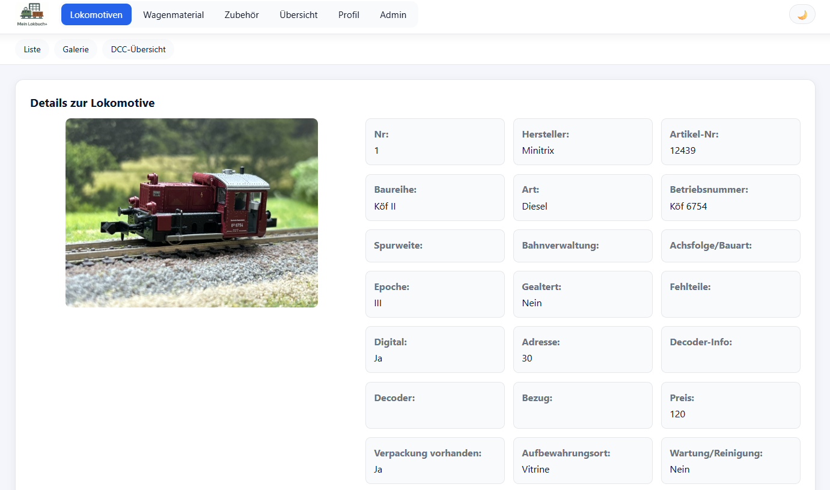Click the Decoder-Info field label

pyautogui.click(x=701, y=342)
